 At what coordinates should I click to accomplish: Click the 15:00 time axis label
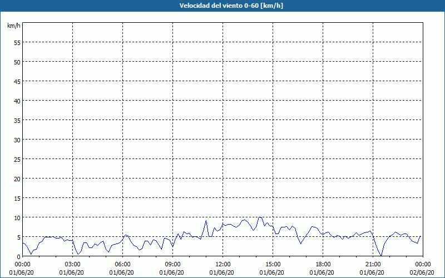(273, 265)
